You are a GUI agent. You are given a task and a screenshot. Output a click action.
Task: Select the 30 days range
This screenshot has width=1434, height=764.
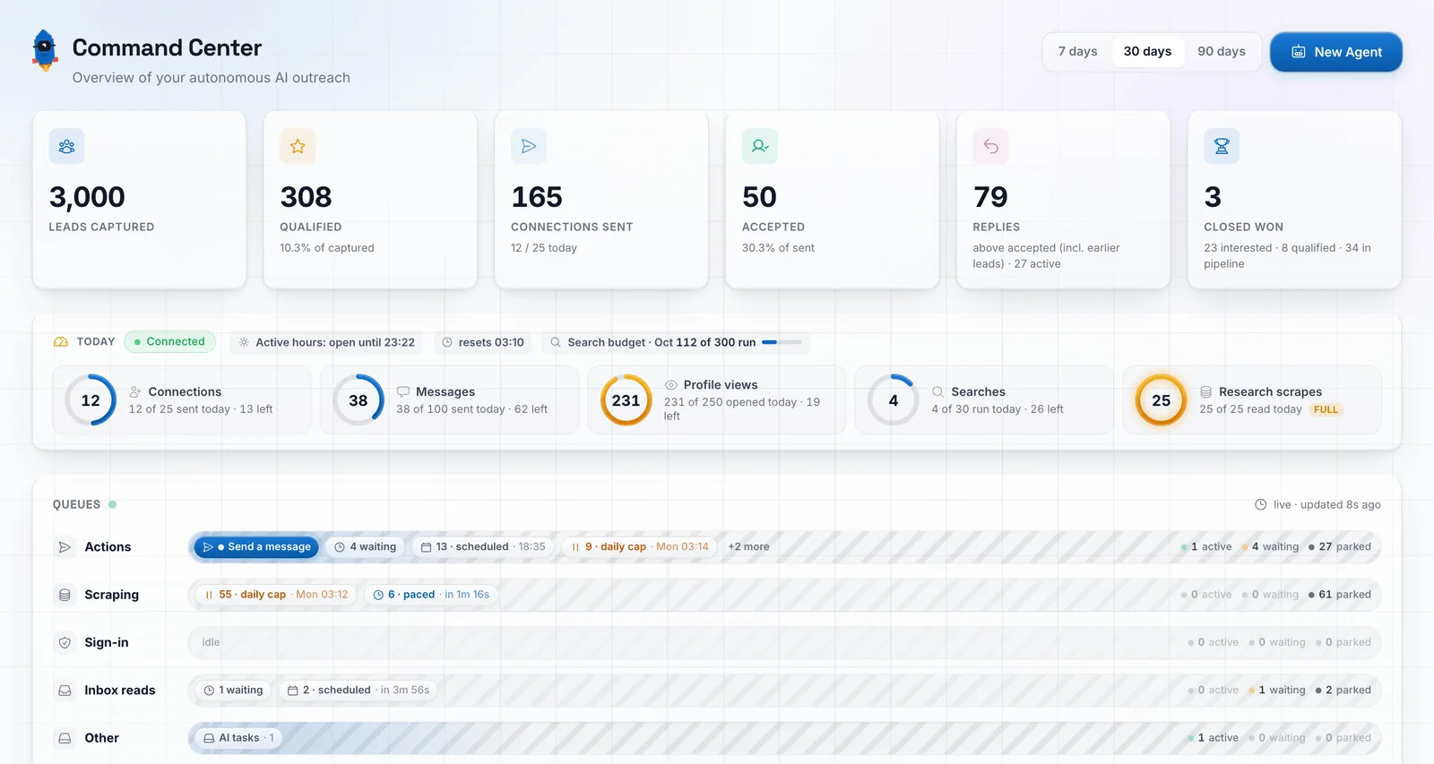click(1147, 52)
